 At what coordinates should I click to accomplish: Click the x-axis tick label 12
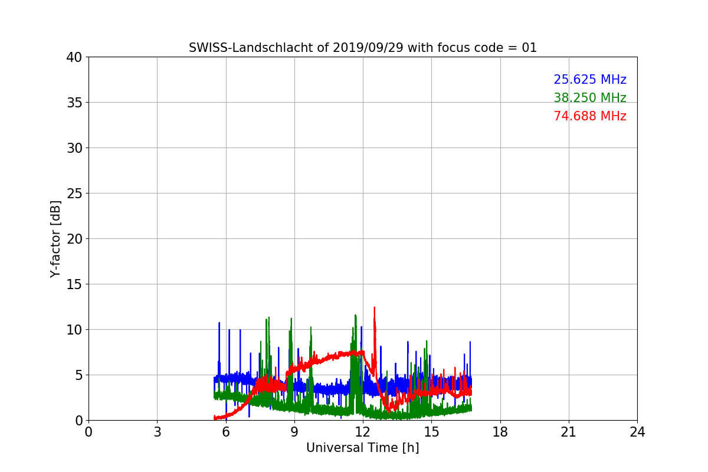click(x=363, y=432)
